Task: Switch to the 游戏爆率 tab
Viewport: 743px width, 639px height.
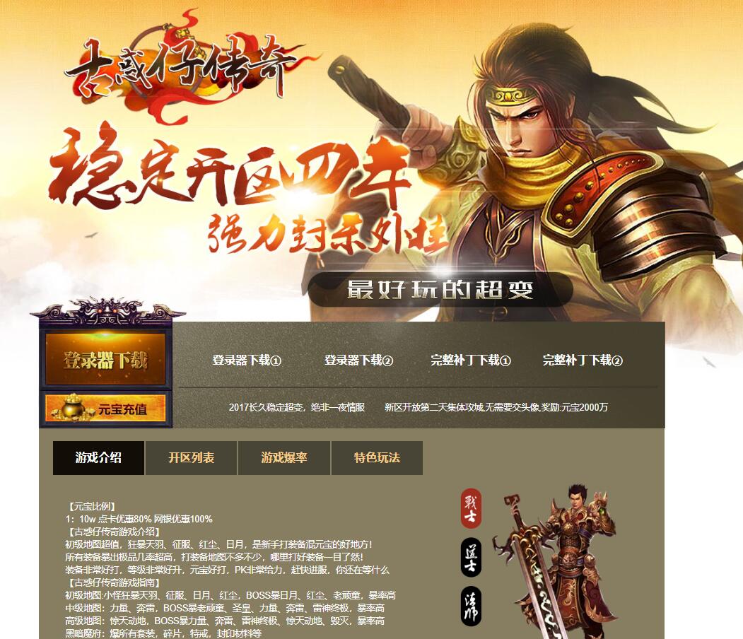Action: click(x=283, y=457)
